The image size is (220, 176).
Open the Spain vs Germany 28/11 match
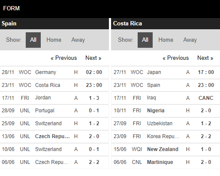54,72
